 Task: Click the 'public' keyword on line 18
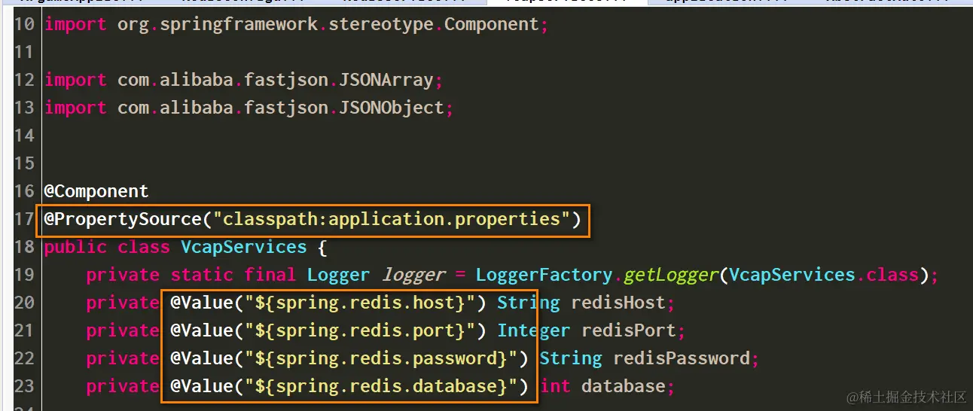pos(75,248)
